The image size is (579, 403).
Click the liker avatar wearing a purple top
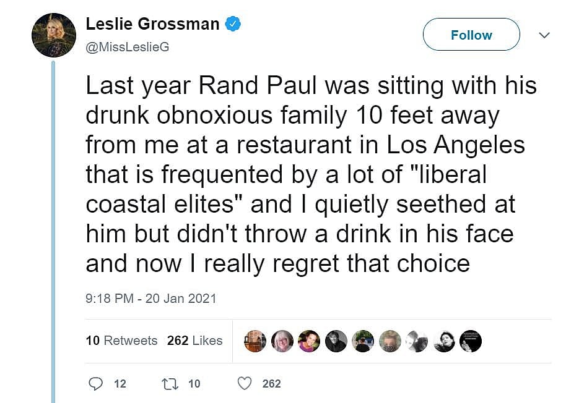point(309,341)
